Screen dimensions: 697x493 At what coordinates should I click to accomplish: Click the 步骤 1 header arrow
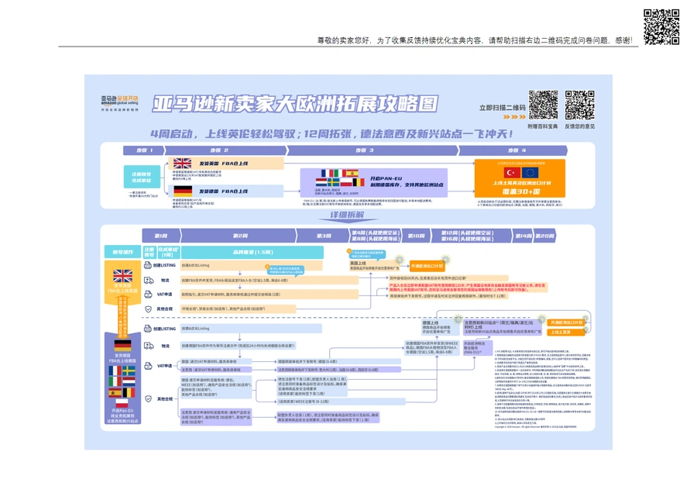tap(145, 150)
